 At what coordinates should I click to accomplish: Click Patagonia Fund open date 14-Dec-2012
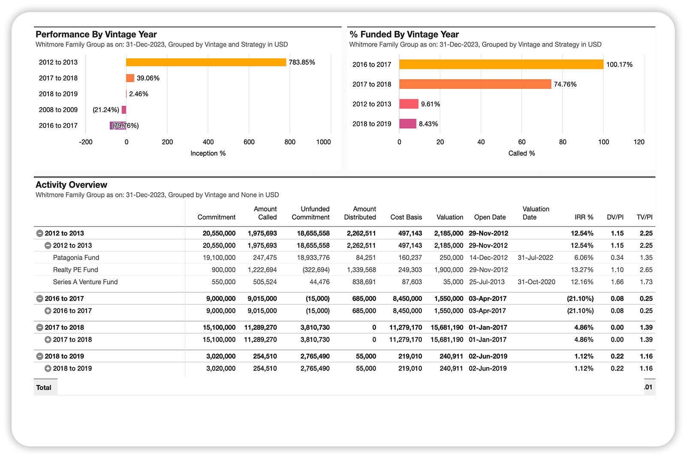tap(488, 258)
